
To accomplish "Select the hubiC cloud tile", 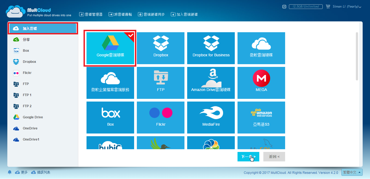I will click(x=110, y=143).
